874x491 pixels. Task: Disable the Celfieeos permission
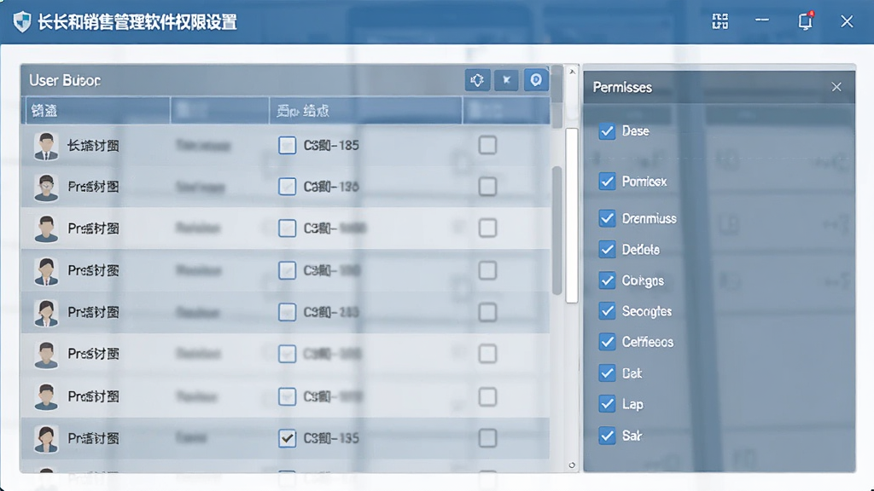pos(607,342)
